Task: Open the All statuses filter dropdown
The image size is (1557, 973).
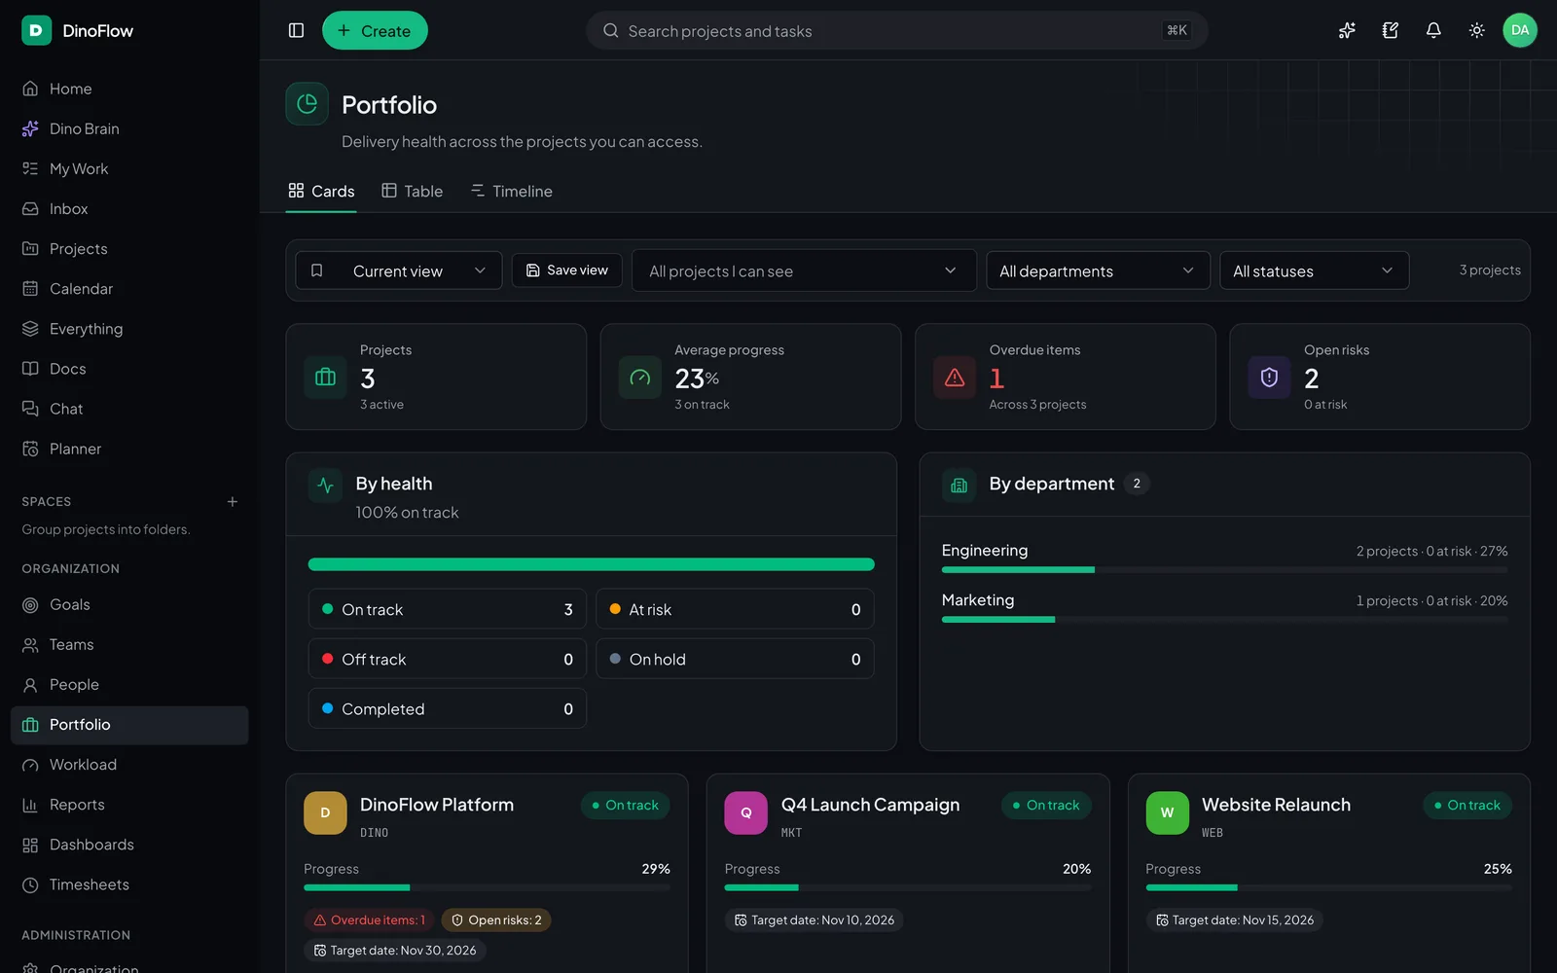Action: pyautogui.click(x=1314, y=270)
